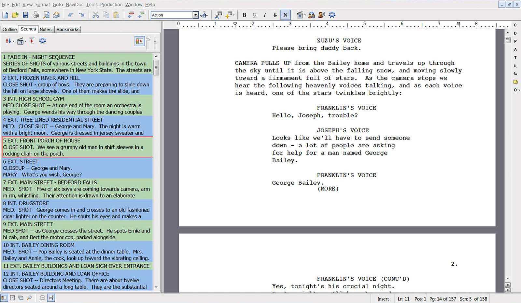Paste from clipboard icon
This screenshot has width=521, height=303.
[x=116, y=15]
